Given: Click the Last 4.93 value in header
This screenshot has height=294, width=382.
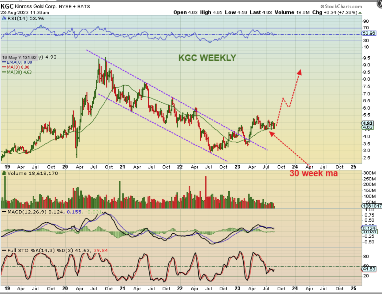Looking at the screenshot, I should [261, 12].
